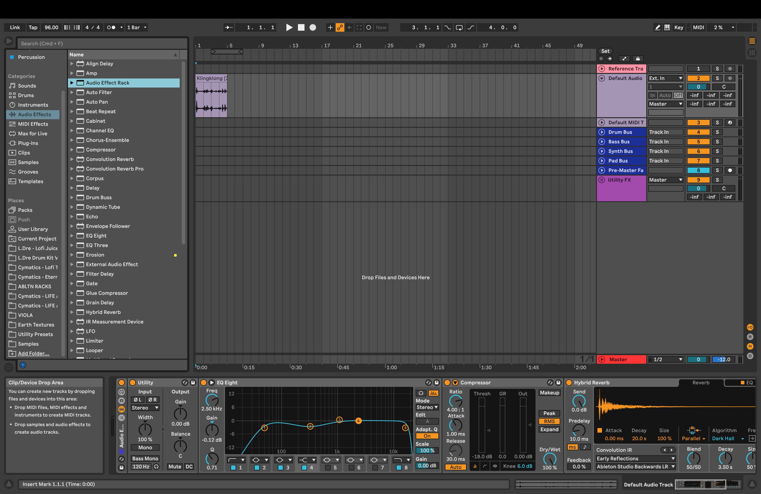
Task: Select the Draw Mode pencil icon
Action: point(657,27)
